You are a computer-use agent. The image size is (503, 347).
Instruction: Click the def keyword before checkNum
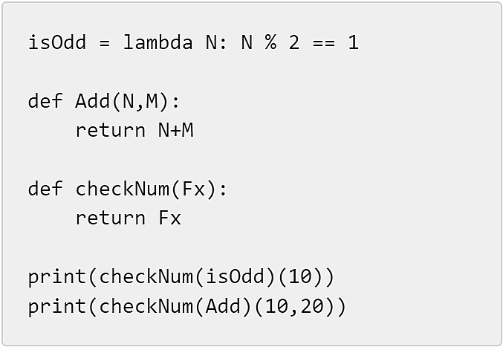pyautogui.click(x=45, y=189)
